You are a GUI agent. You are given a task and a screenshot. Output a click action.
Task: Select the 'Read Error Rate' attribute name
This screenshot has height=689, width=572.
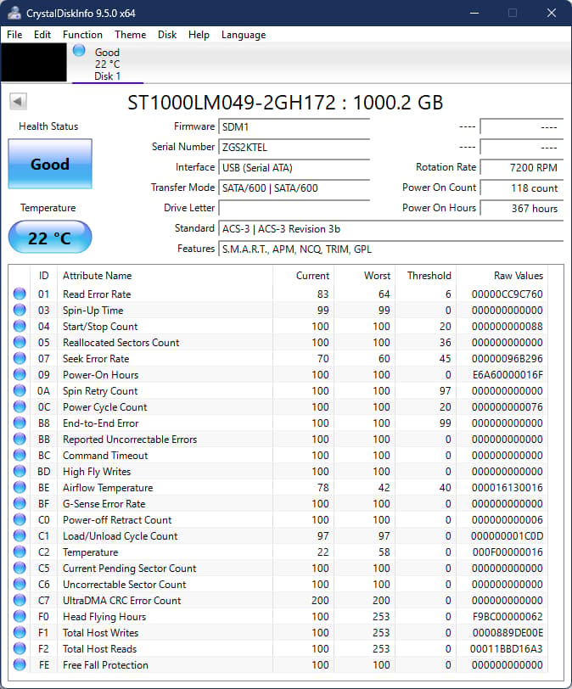coord(97,294)
